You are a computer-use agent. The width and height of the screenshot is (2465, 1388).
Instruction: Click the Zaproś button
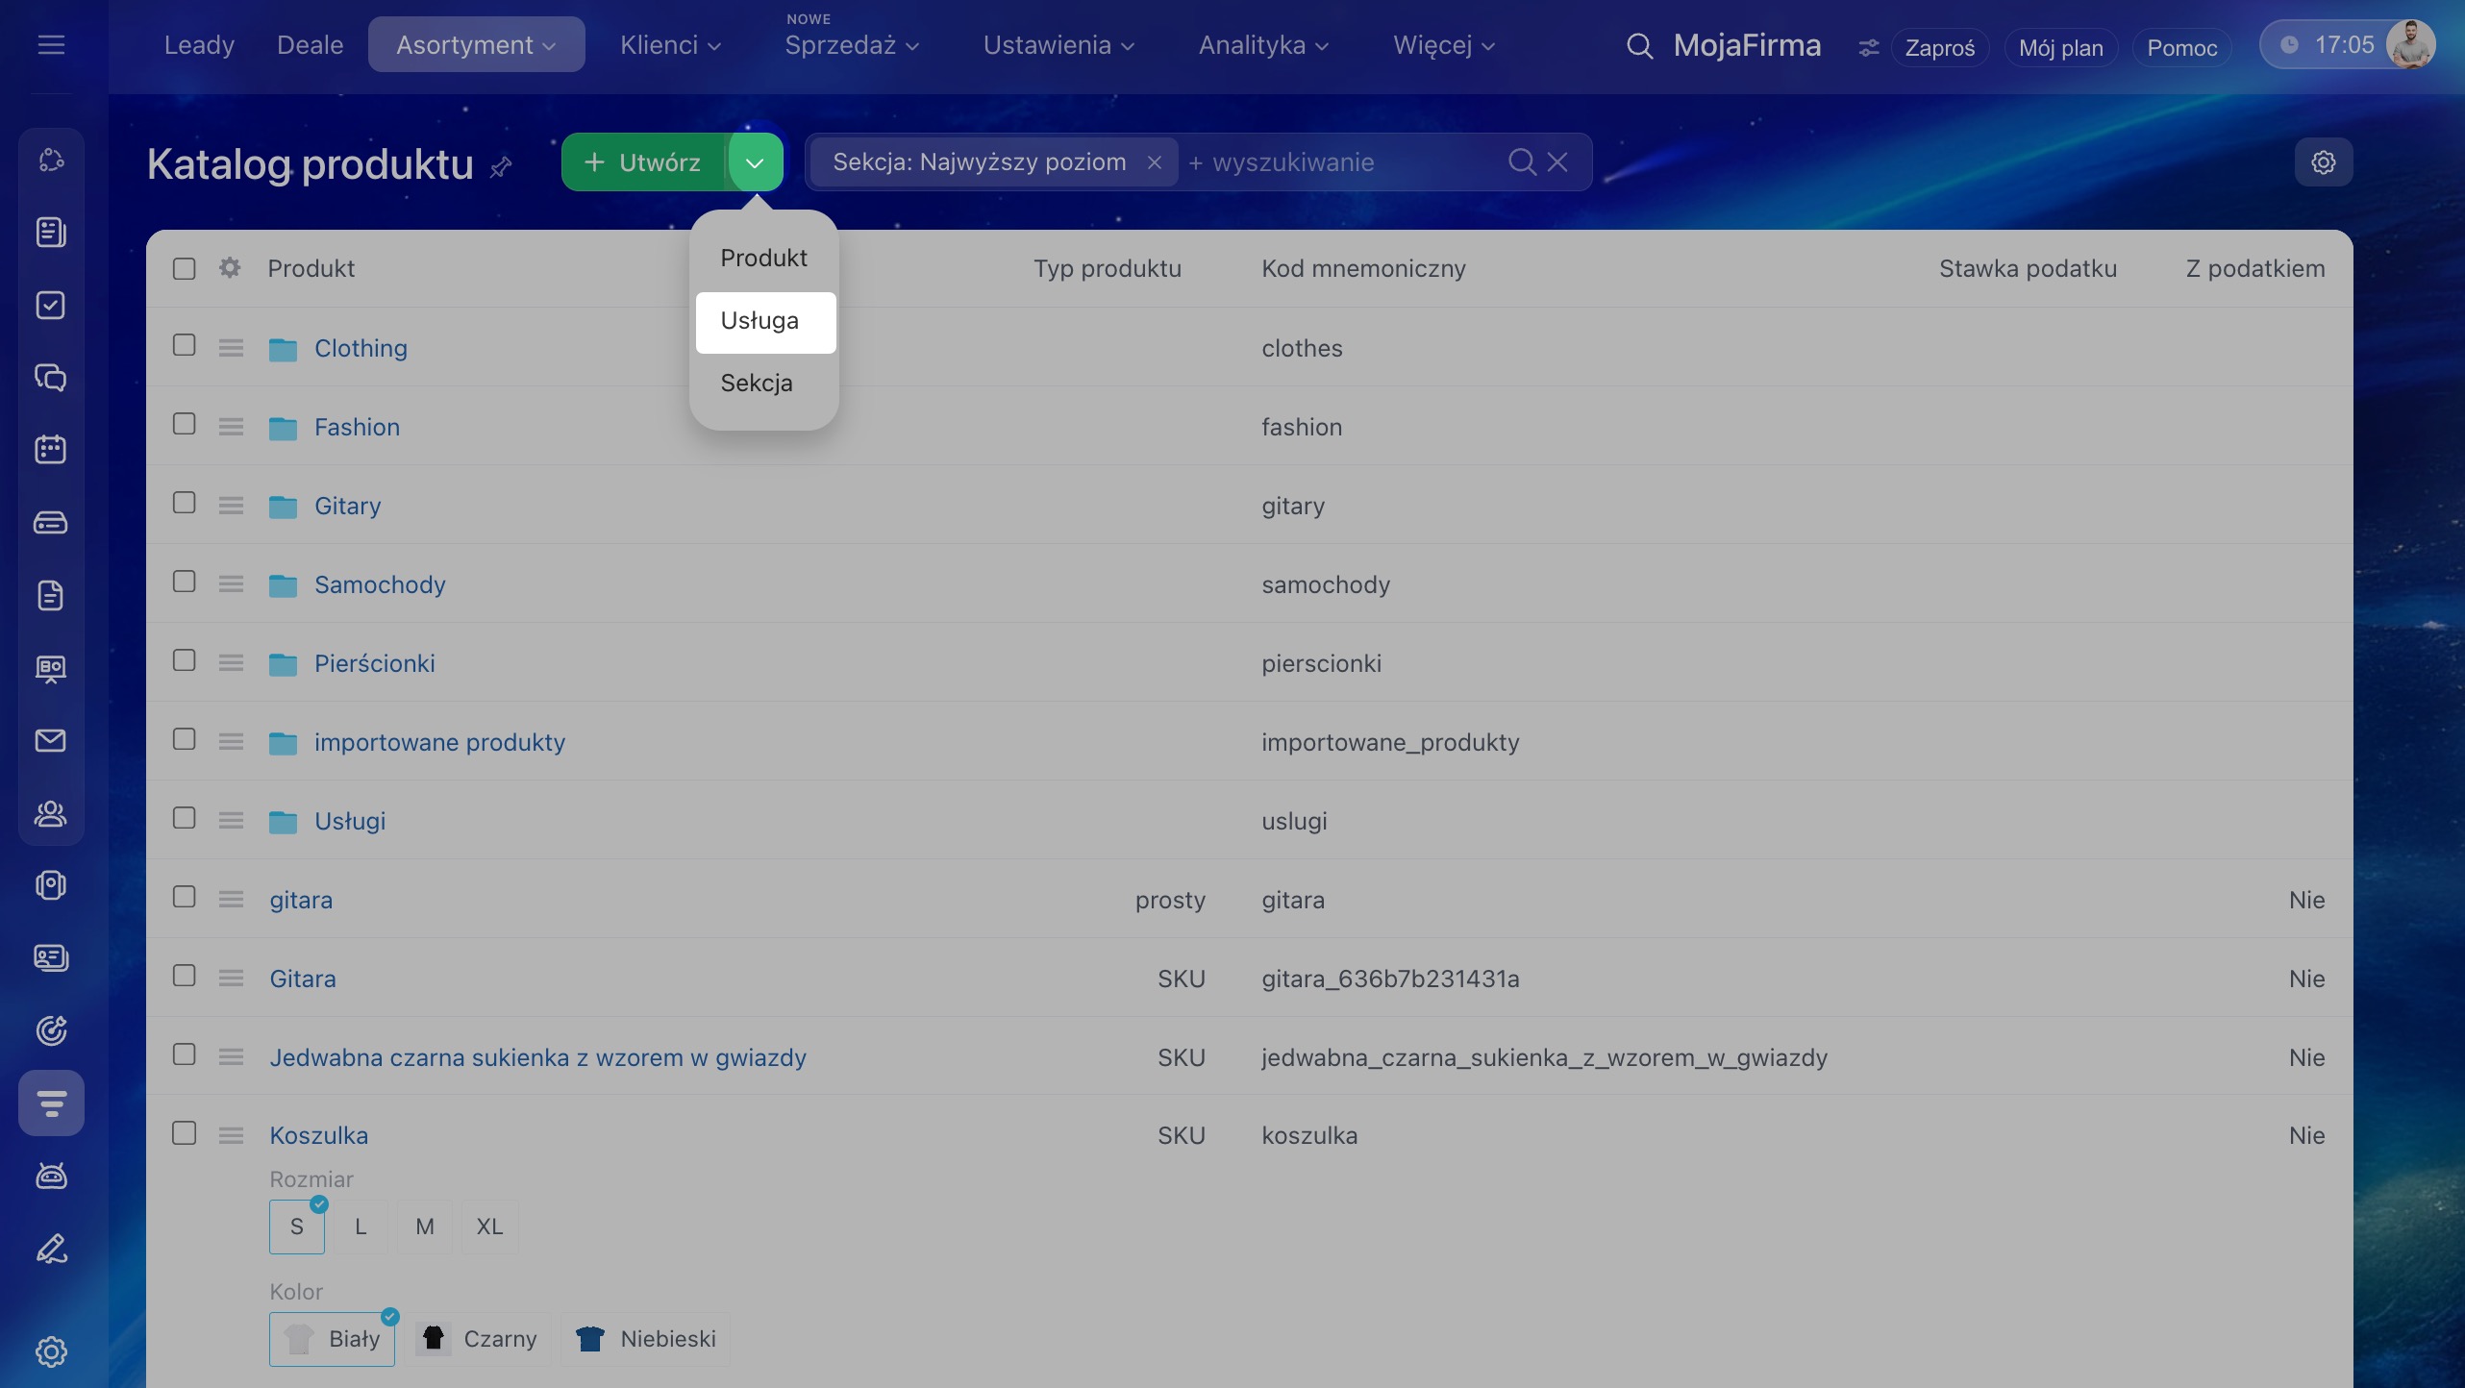tap(1939, 47)
